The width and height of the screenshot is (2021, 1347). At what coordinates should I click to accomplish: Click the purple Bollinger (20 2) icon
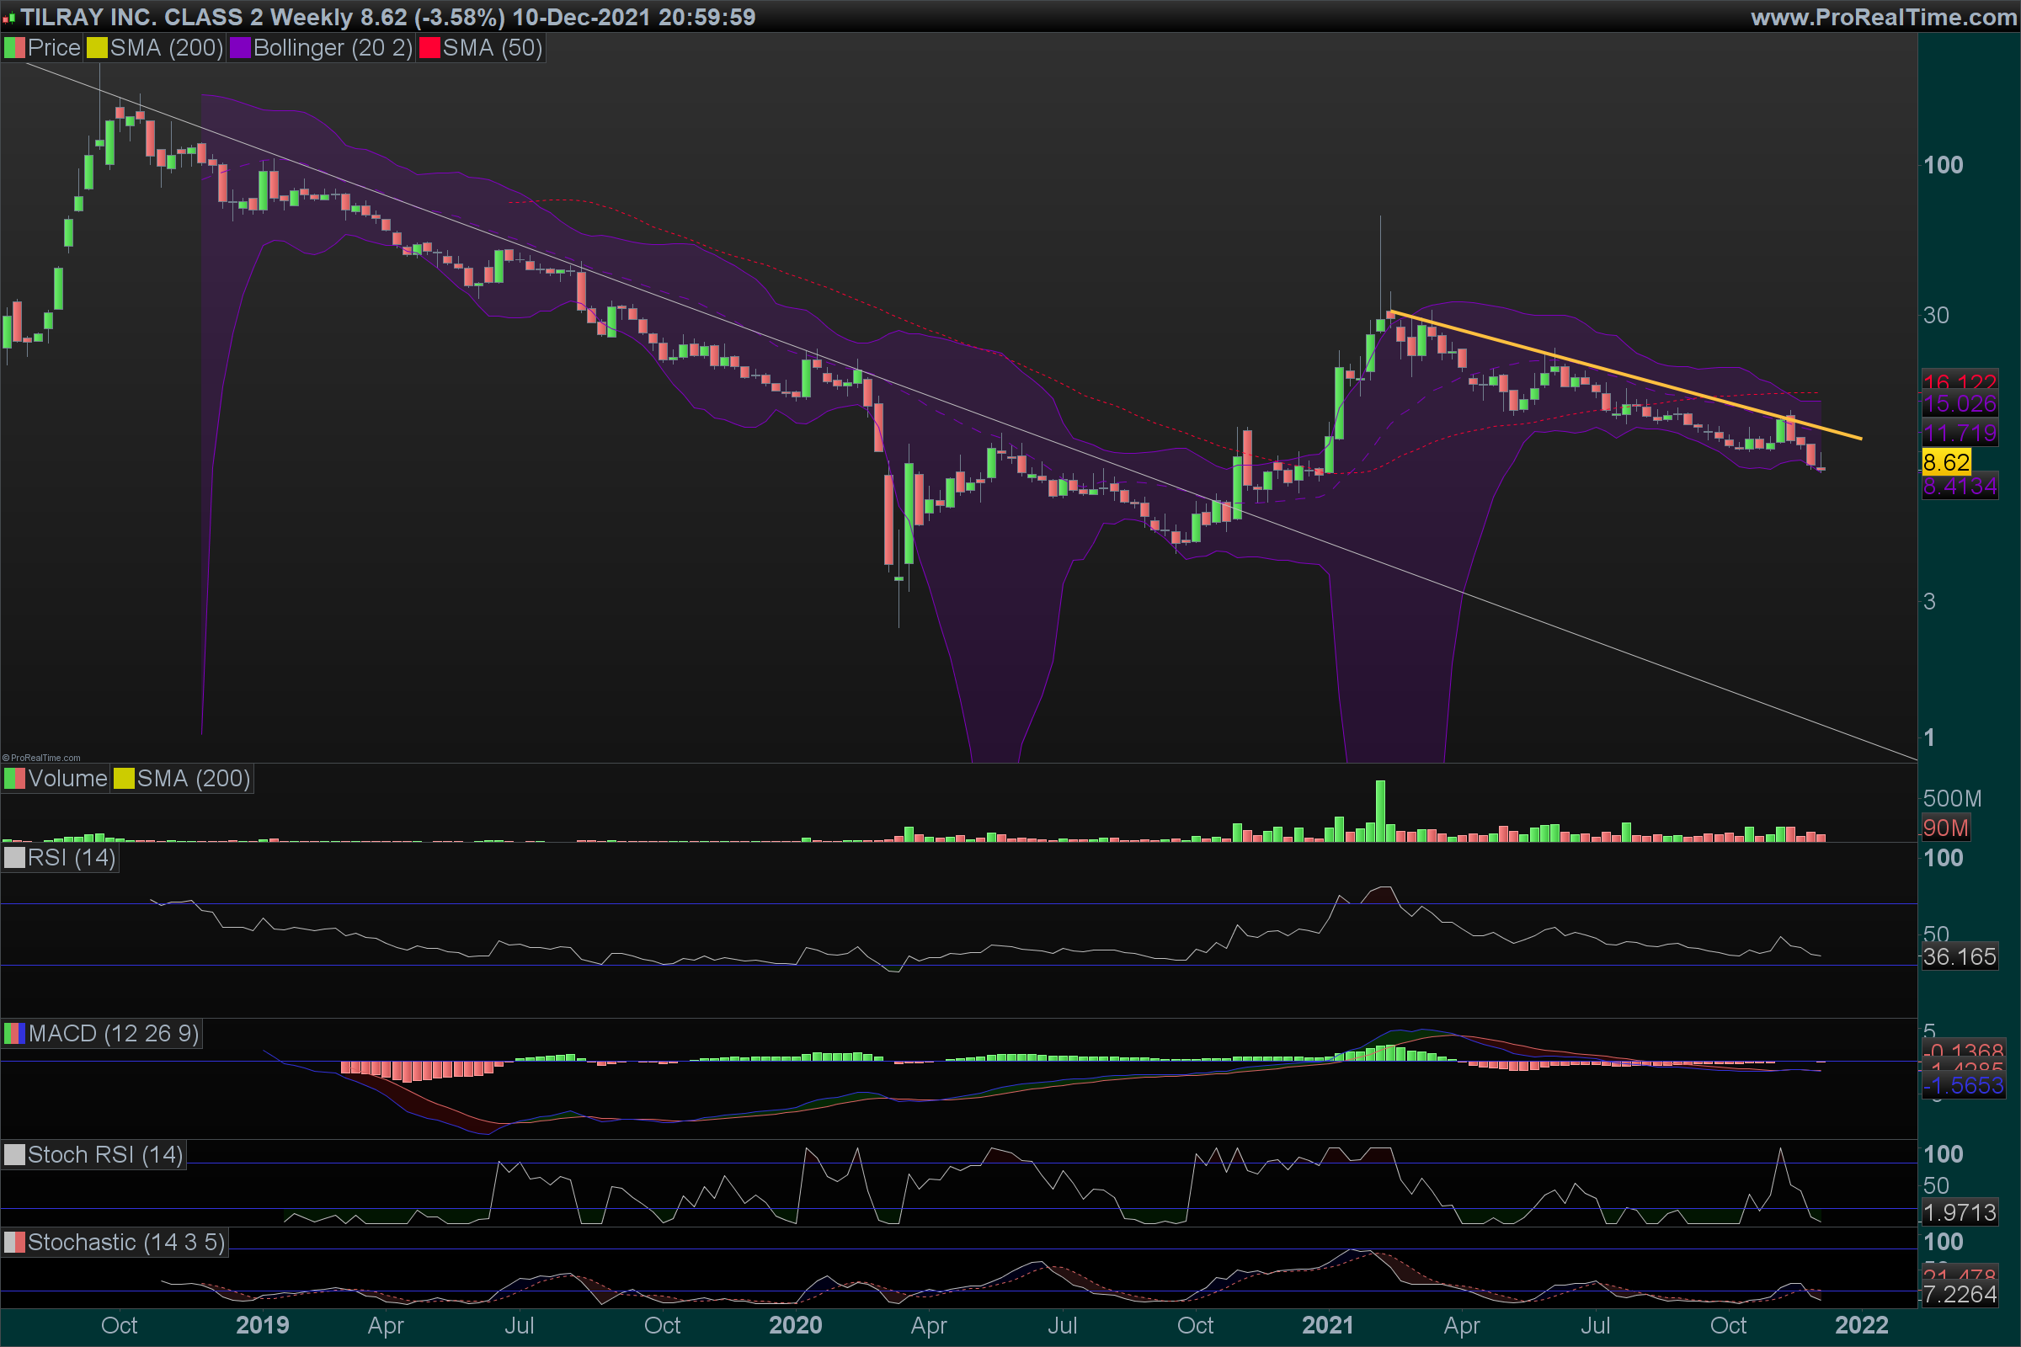point(240,48)
